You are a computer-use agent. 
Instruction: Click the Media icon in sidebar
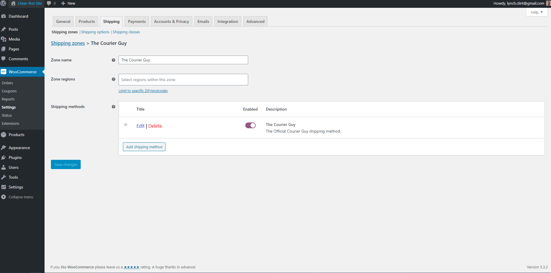[x=3, y=39]
